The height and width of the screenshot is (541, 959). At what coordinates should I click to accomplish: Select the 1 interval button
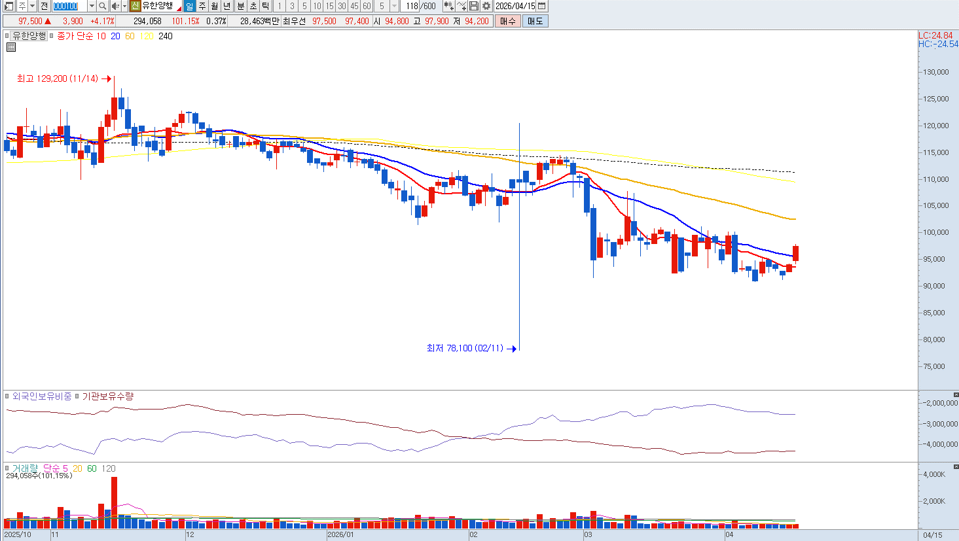click(280, 6)
